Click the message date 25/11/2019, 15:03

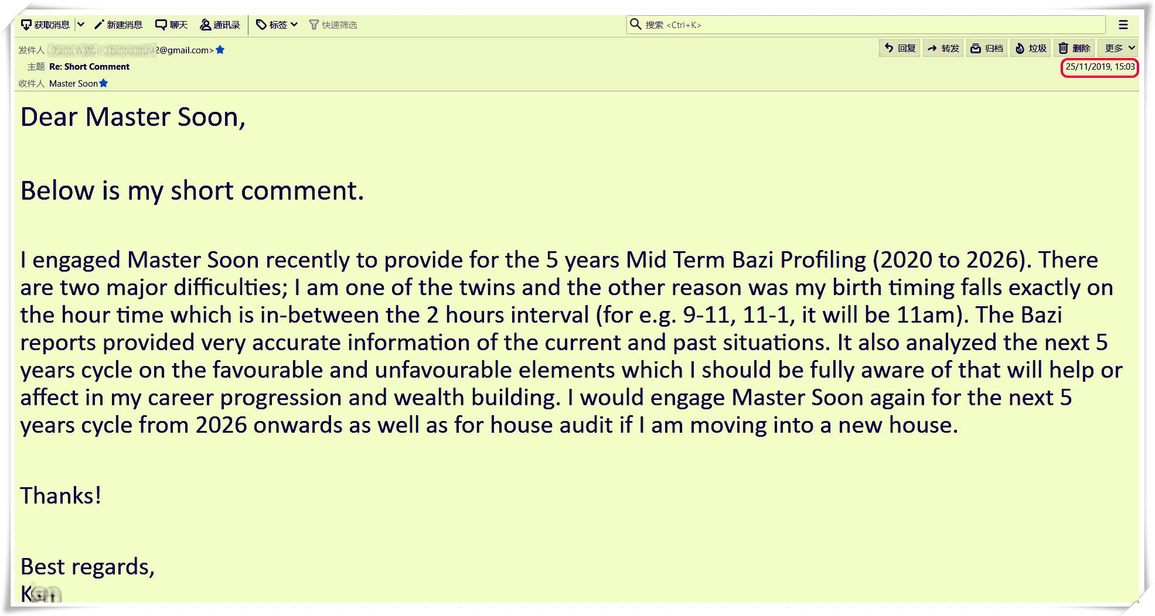point(1099,67)
